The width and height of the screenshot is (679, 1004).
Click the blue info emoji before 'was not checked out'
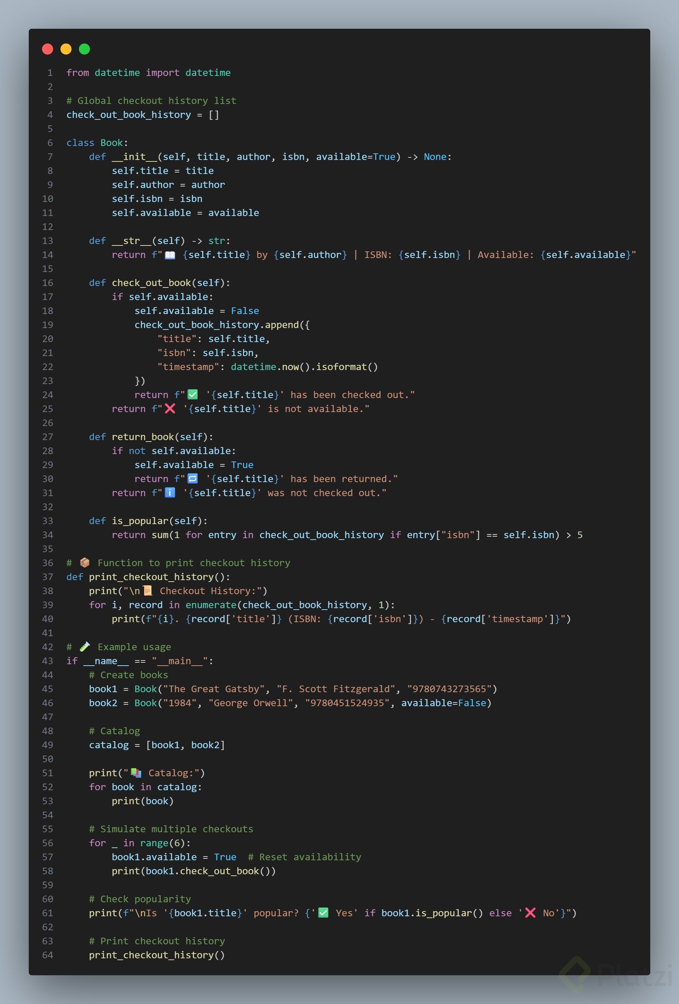coord(170,492)
